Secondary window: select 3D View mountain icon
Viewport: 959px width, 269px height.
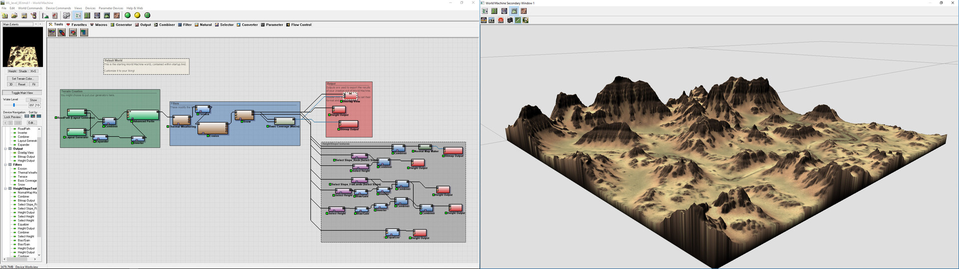coord(514,11)
